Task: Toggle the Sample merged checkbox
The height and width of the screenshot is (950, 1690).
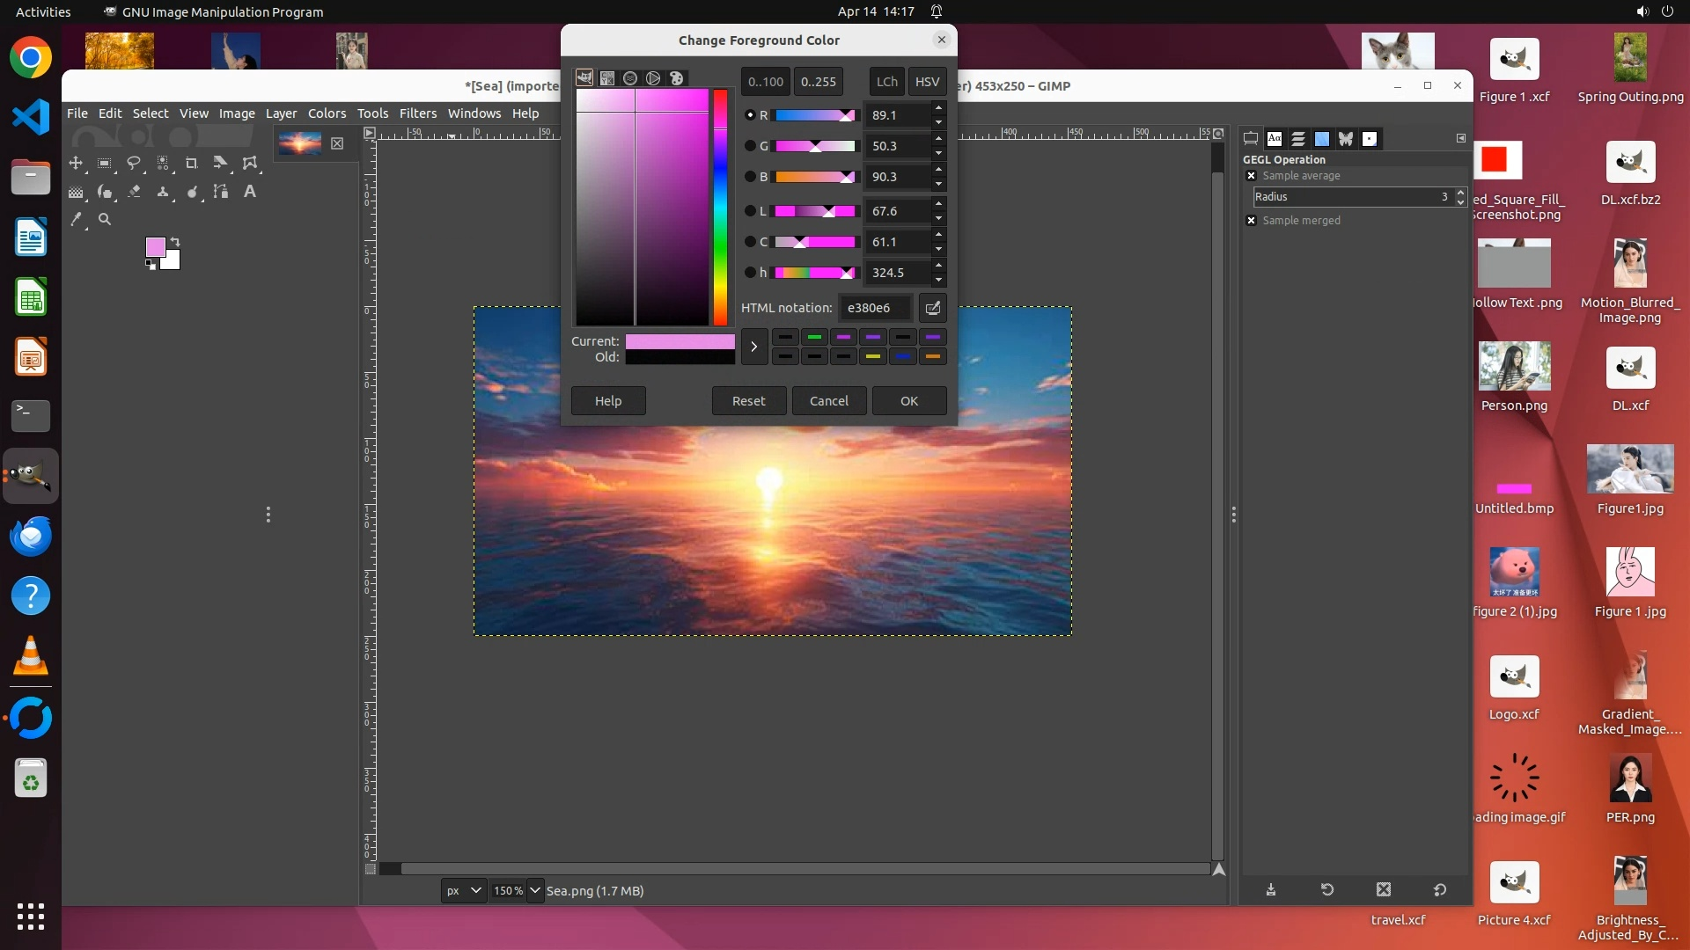Action: [x=1251, y=221]
